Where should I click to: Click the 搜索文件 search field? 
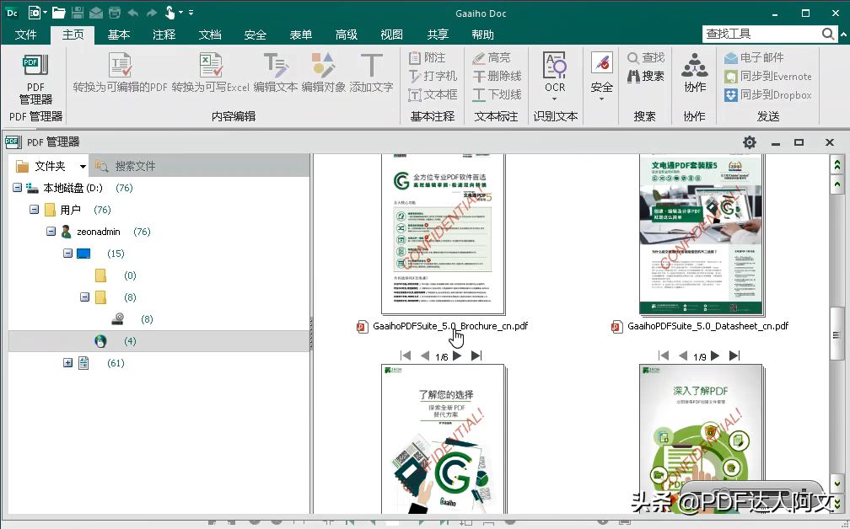[202, 166]
